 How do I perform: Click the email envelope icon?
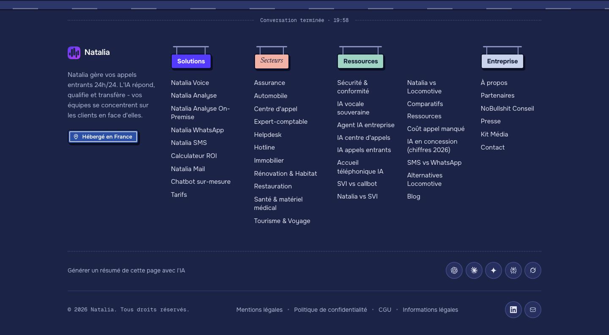pyautogui.click(x=533, y=310)
